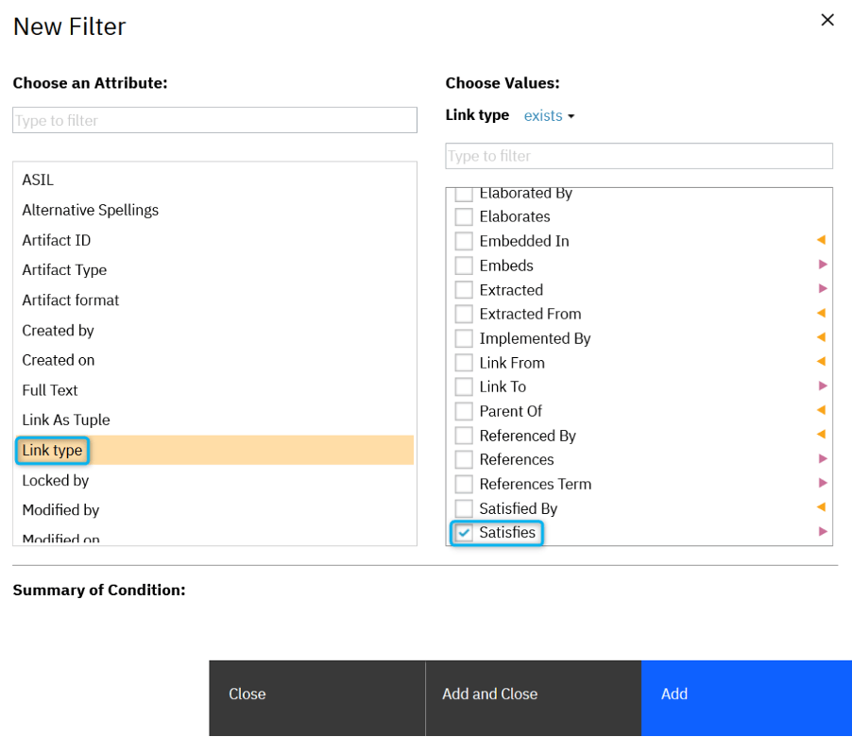Viewport: 852px width, 737px height.
Task: Click the direction arrow beside Satisfied By
Action: (822, 507)
